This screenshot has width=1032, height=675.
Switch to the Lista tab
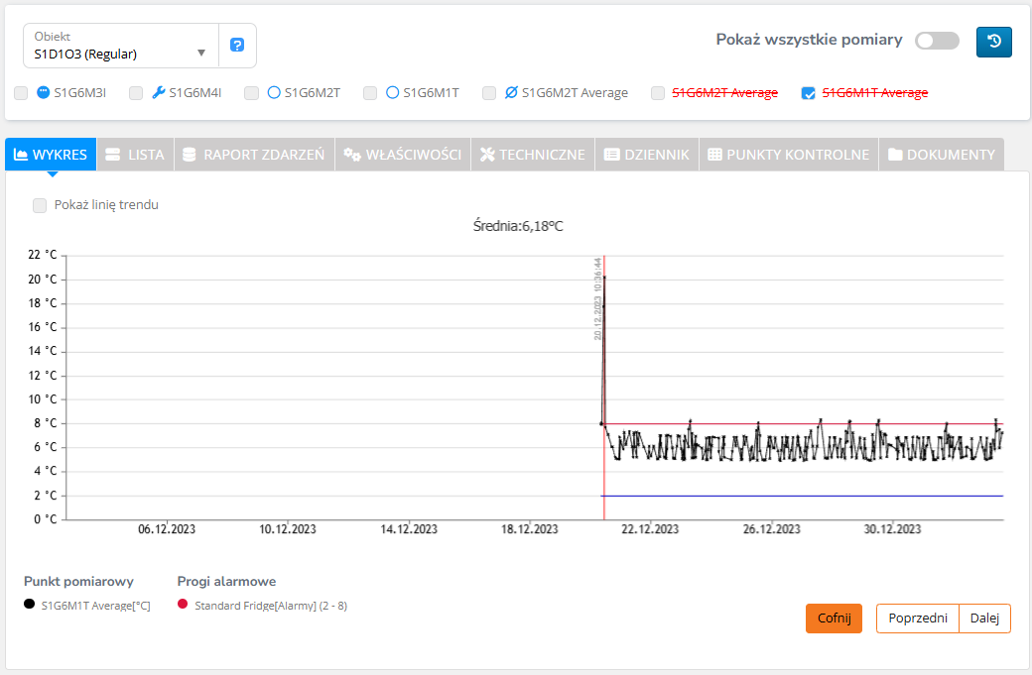tap(134, 155)
